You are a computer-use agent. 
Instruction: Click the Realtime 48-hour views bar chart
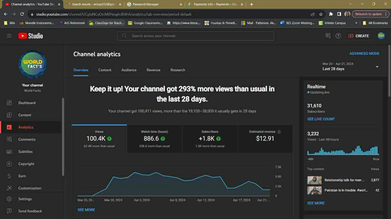coord(343,150)
